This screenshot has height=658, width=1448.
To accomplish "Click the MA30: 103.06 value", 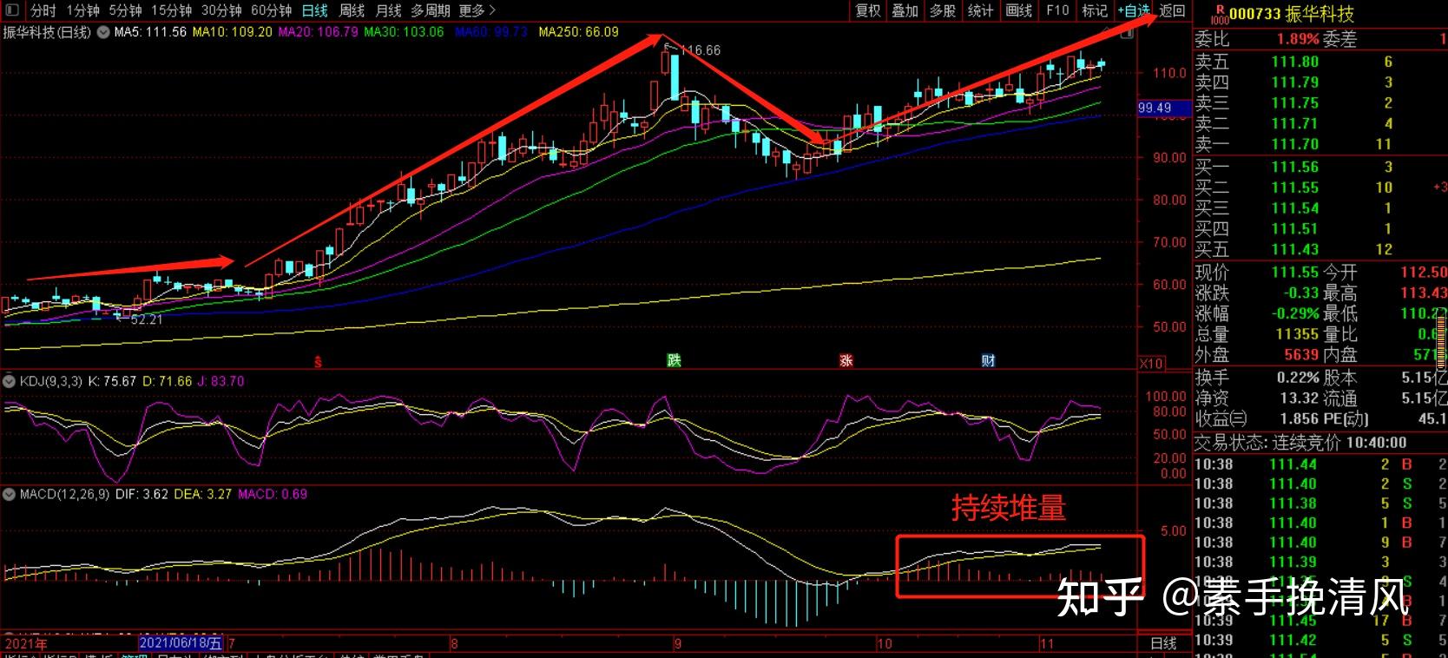I will (x=404, y=32).
